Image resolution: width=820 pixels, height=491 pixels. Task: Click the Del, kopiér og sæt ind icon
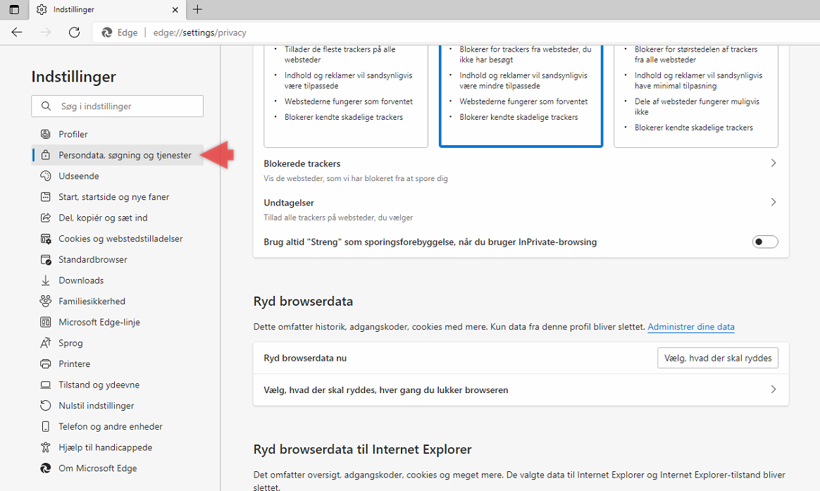click(46, 218)
